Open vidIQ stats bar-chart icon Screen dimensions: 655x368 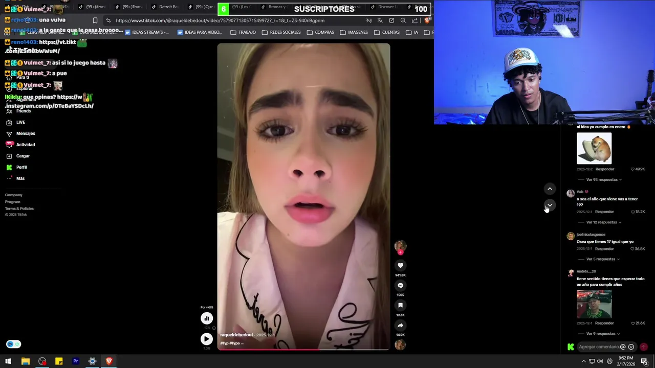[x=207, y=318]
